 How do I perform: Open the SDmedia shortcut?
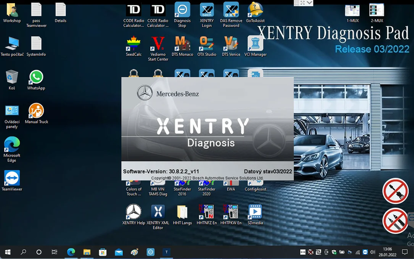(x=255, y=215)
